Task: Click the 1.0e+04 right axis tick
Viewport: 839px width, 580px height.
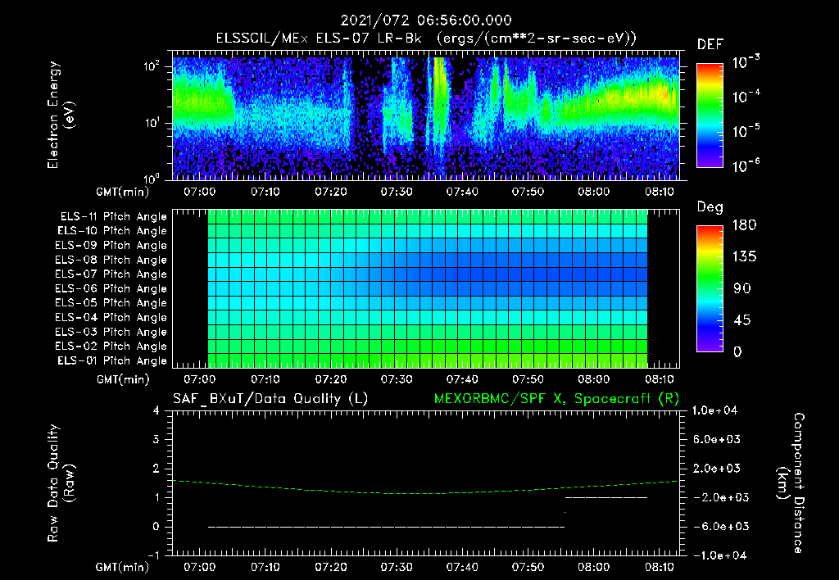Action: tap(714, 410)
